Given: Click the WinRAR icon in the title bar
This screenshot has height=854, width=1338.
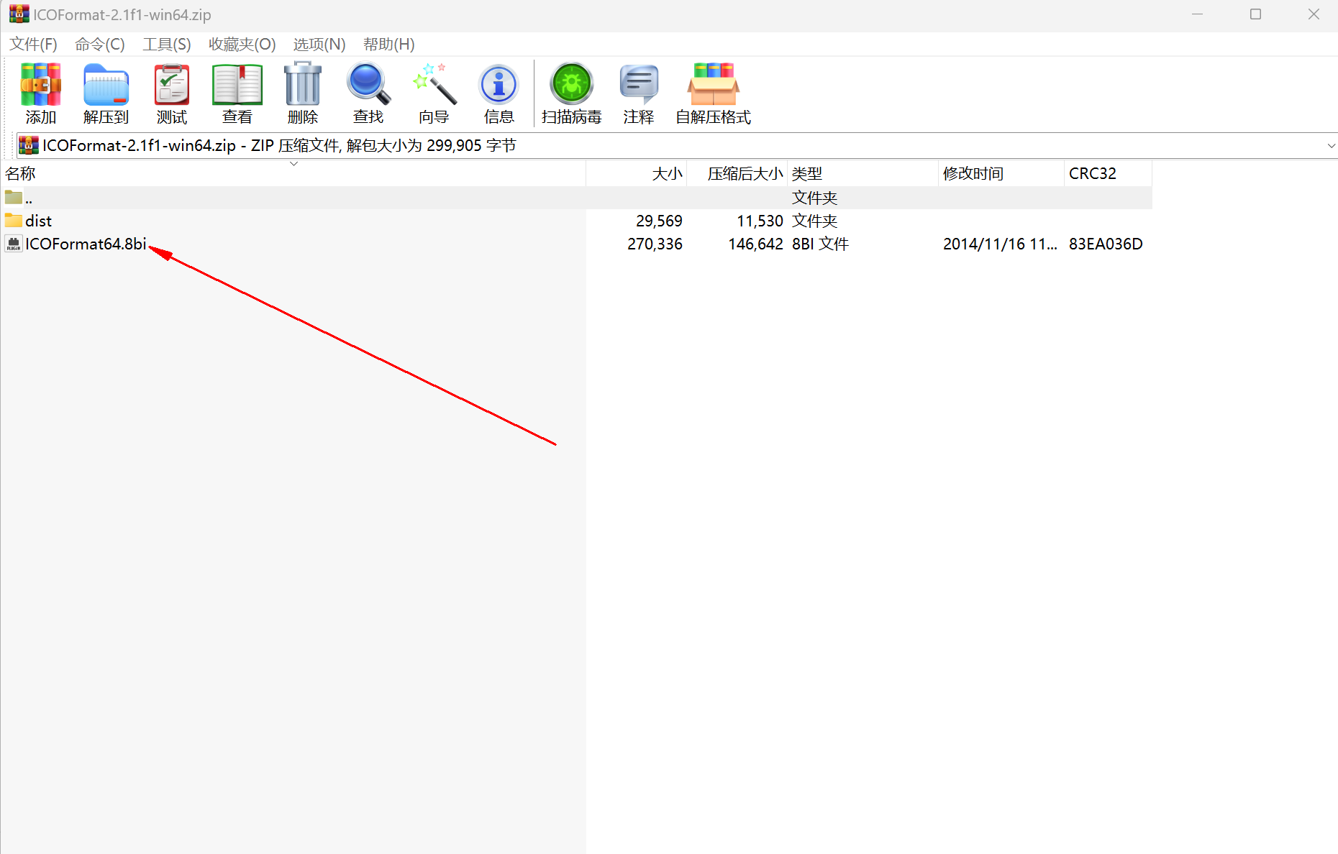Looking at the screenshot, I should [19, 14].
